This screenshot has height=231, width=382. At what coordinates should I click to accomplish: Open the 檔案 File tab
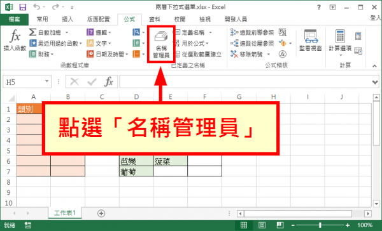(15, 19)
